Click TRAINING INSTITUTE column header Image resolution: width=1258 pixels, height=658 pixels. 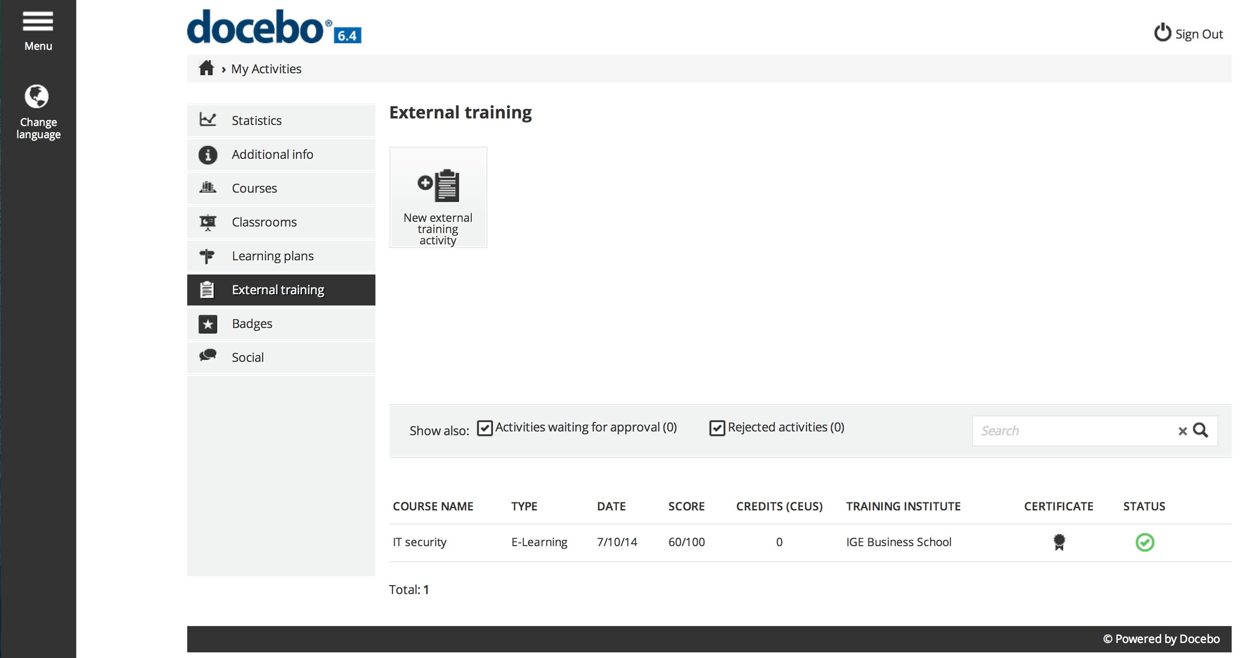pyautogui.click(x=903, y=506)
